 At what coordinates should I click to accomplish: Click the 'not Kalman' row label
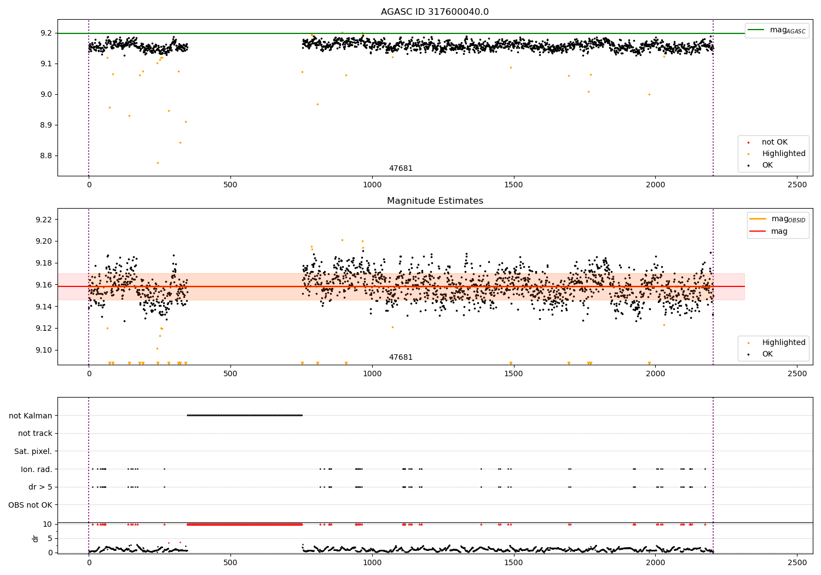[31, 416]
